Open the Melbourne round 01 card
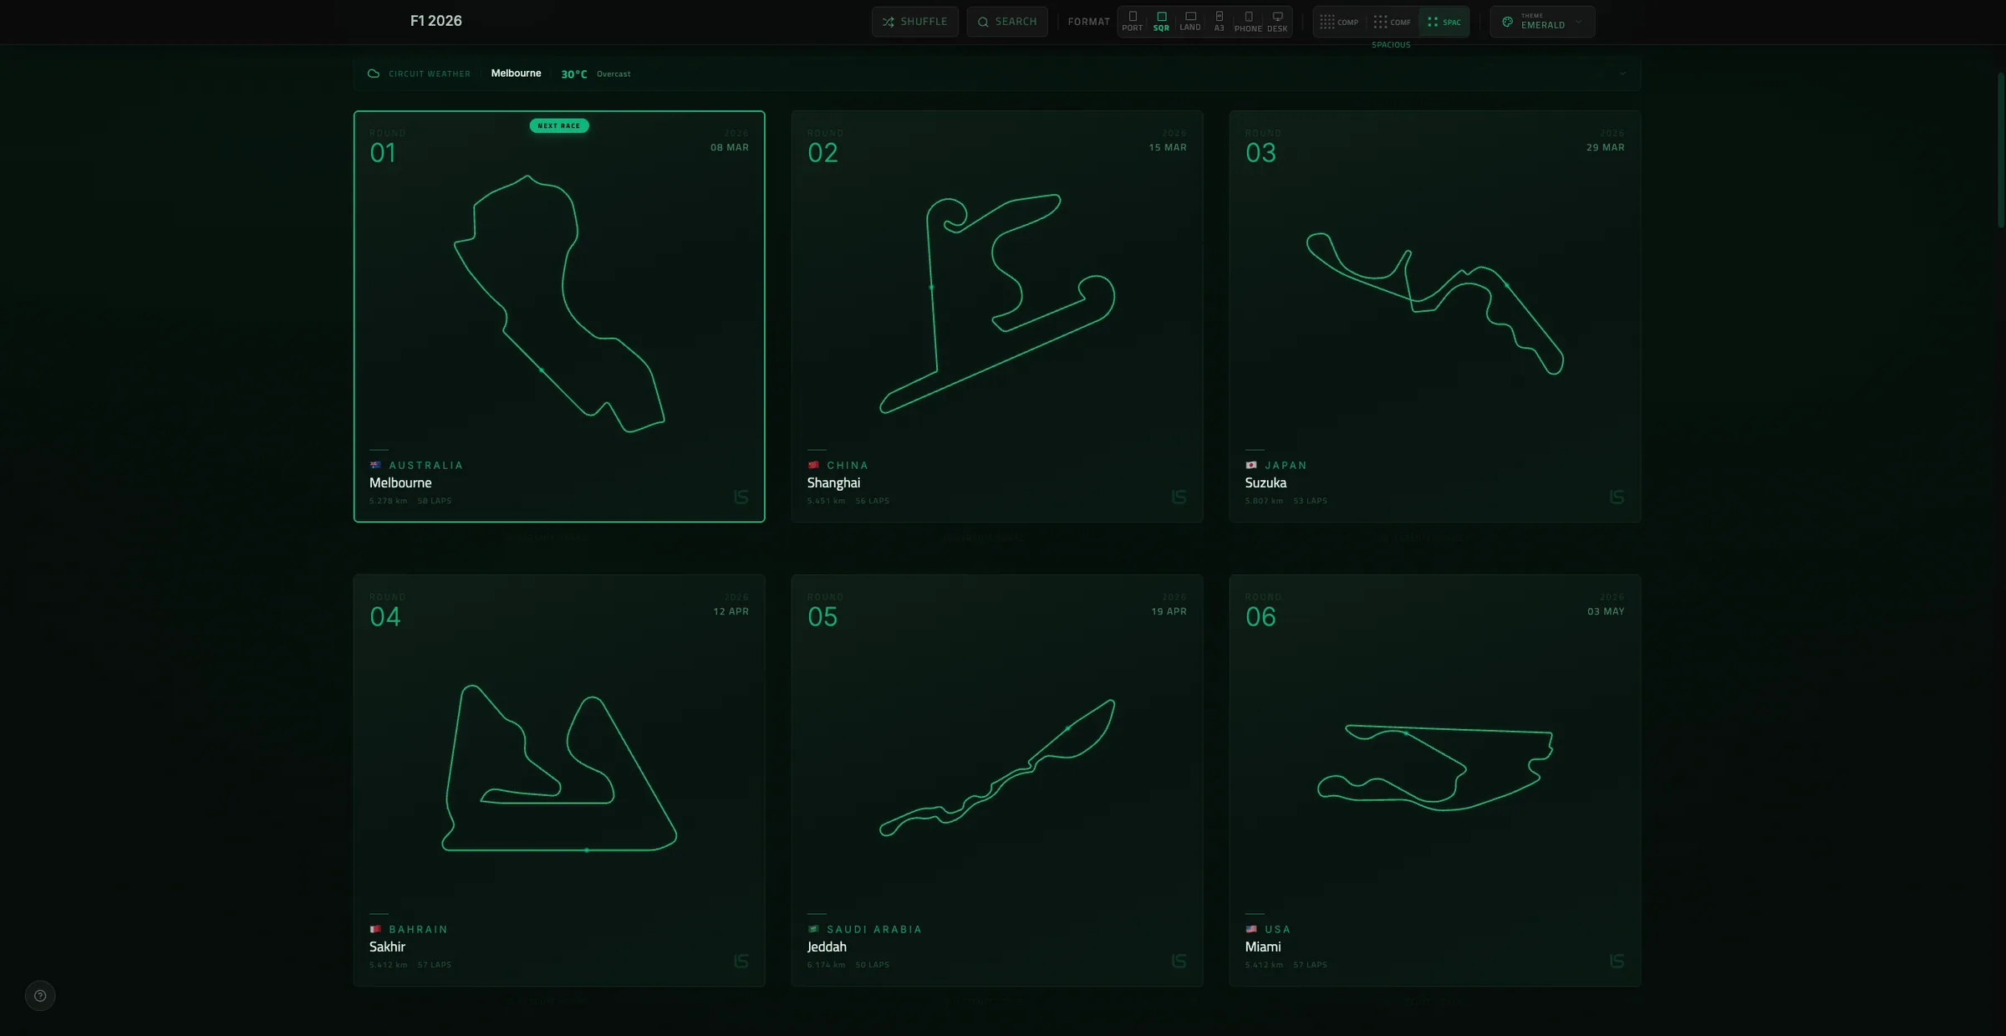 point(559,316)
